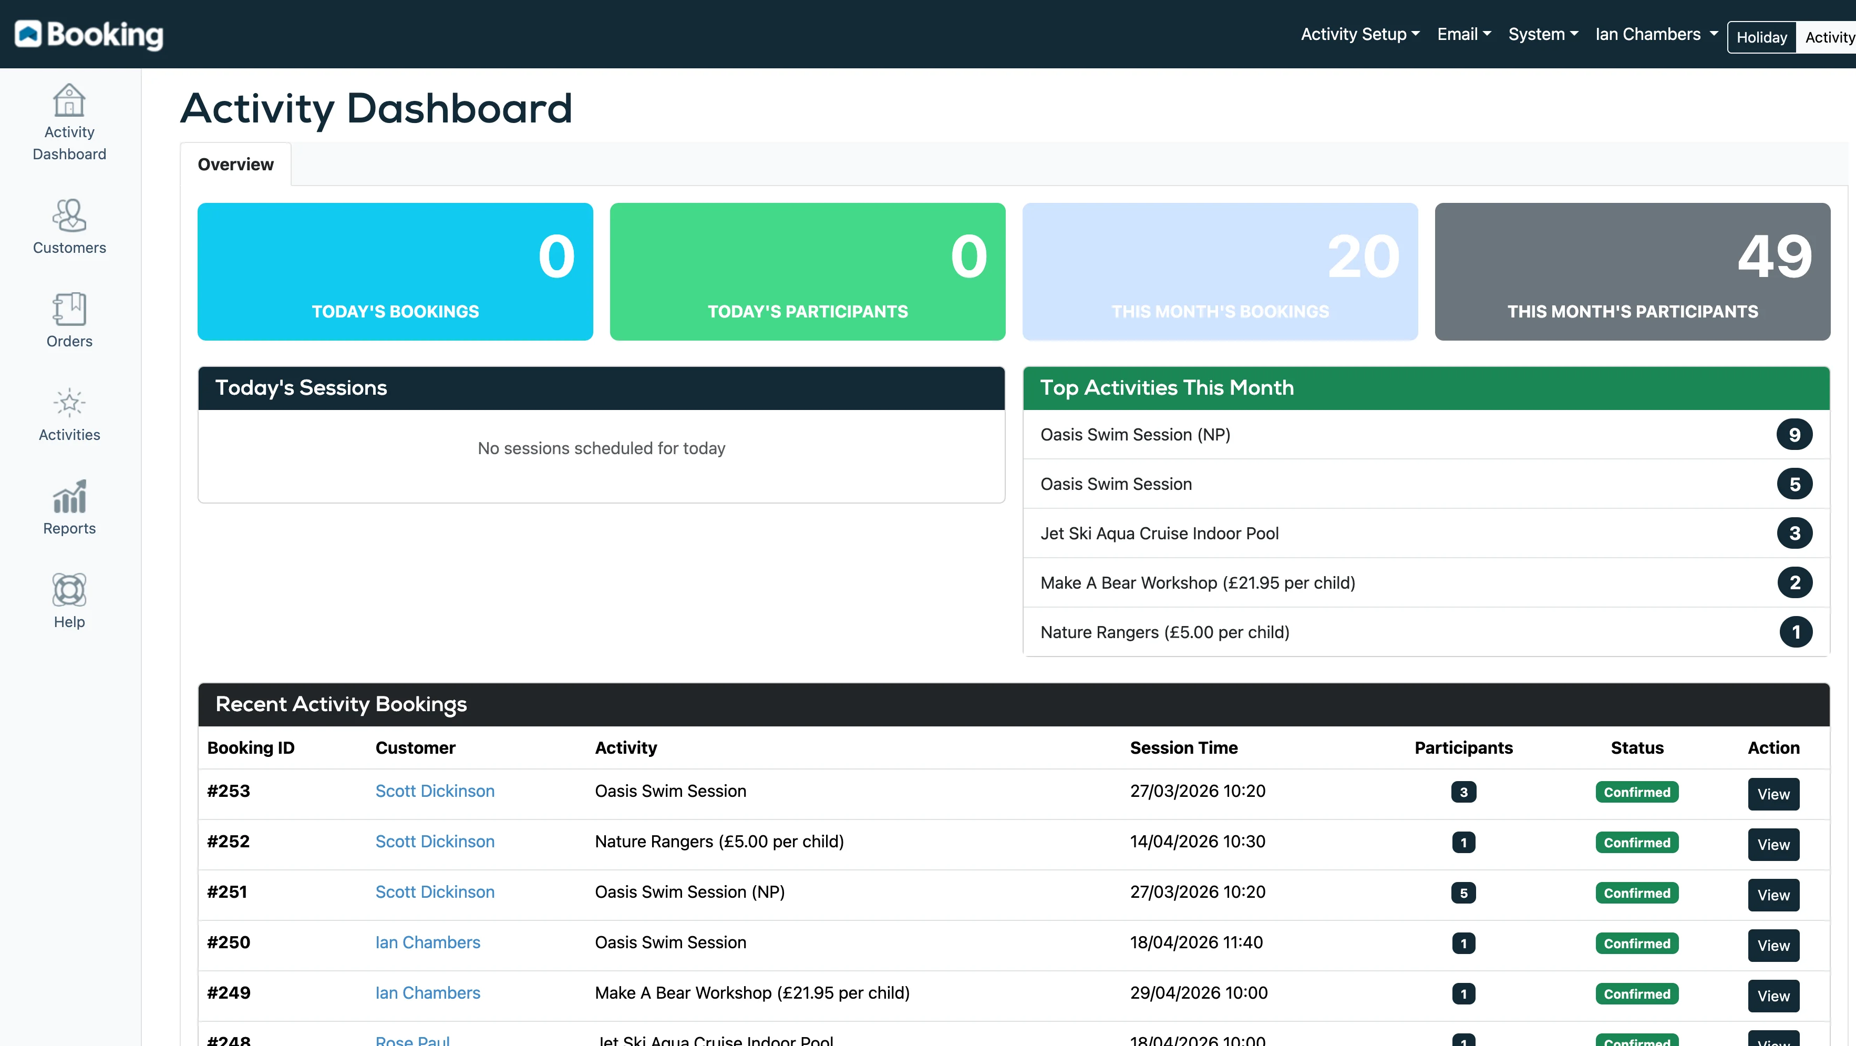Open Scott Dickinson link for booking #252

point(435,842)
